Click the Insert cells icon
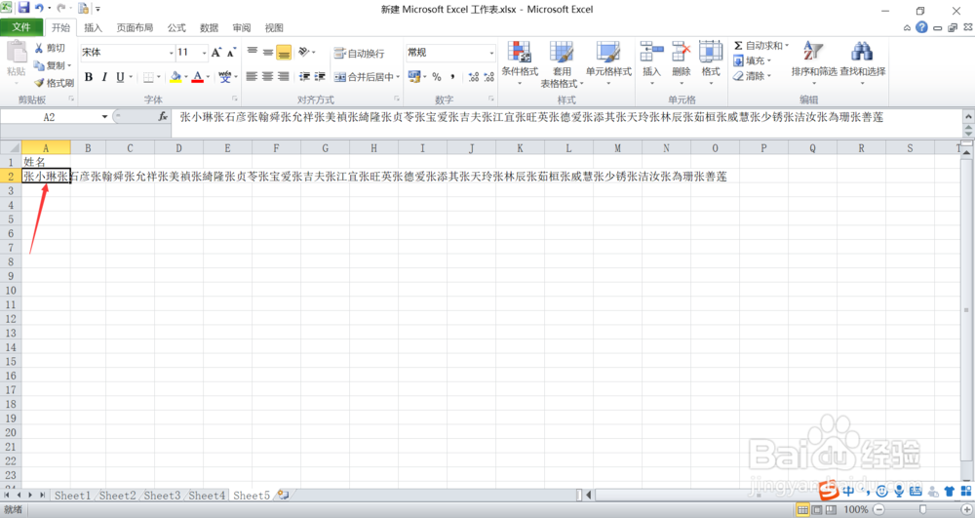Viewport: 975px width, 518px height. pos(651,52)
